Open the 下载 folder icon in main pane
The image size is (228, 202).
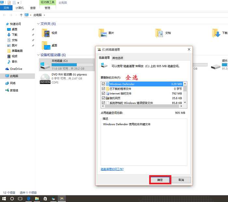[216, 33]
